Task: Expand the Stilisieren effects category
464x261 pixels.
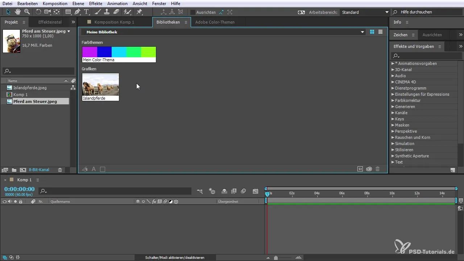Action: pos(393,150)
